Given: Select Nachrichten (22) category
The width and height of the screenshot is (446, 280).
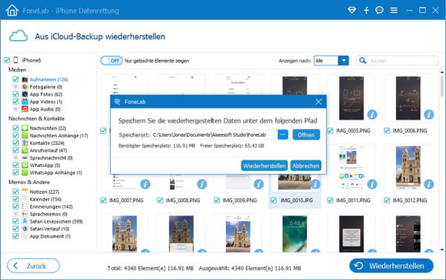Looking at the screenshot, I should tap(48, 128).
